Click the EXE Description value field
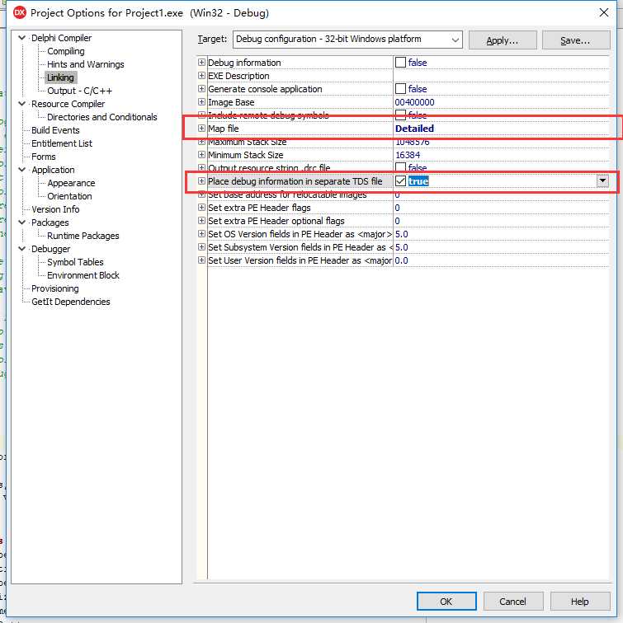Screen dimensions: 623x623 pyautogui.click(x=501, y=76)
